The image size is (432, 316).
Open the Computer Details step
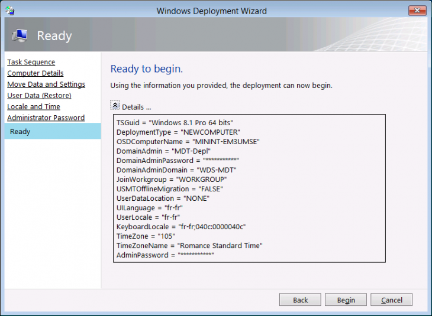coord(36,73)
